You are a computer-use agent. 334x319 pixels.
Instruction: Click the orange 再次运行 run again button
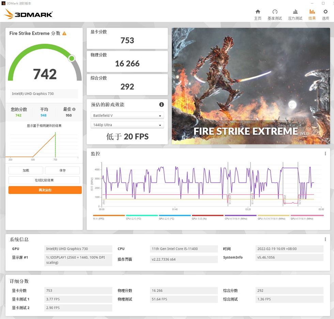point(45,190)
